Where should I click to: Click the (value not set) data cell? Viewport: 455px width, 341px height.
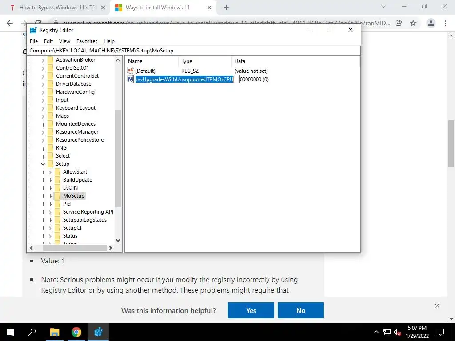point(251,71)
